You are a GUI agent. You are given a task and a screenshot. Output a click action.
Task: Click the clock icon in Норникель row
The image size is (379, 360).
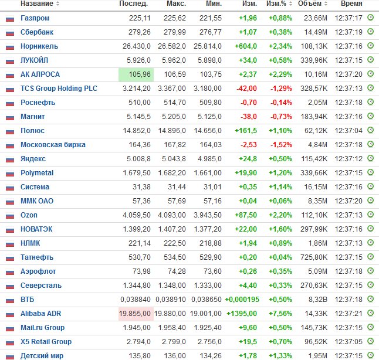370,46
